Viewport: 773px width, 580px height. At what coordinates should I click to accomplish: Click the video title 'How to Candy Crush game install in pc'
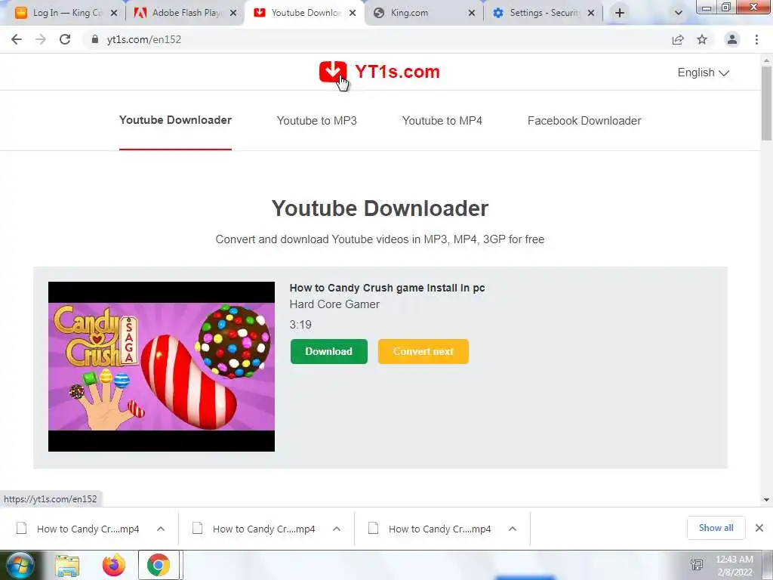coord(387,288)
